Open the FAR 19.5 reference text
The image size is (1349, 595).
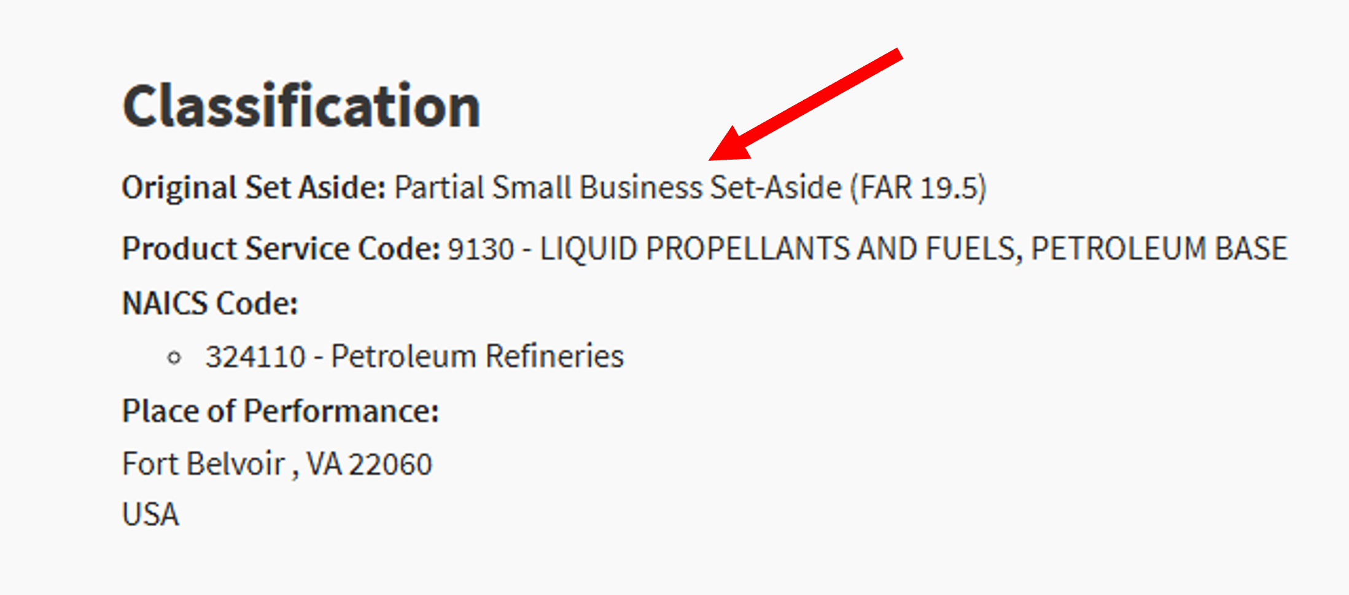click(918, 187)
